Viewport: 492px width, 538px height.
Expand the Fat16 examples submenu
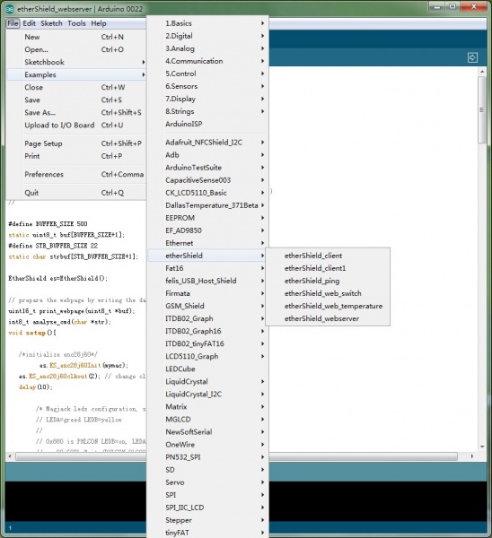click(x=208, y=268)
